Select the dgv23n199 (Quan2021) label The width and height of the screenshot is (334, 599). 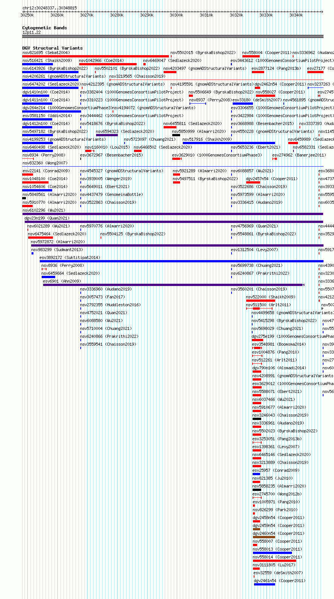coord(47,218)
